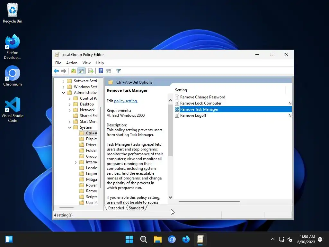Select the Power folder in tree

(88, 185)
